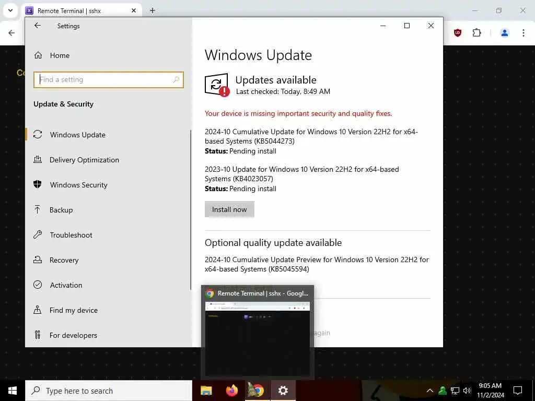Maximize the Settings window

[x=406, y=26]
